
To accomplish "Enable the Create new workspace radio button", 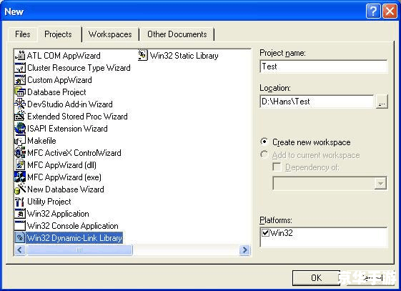I will pos(264,142).
